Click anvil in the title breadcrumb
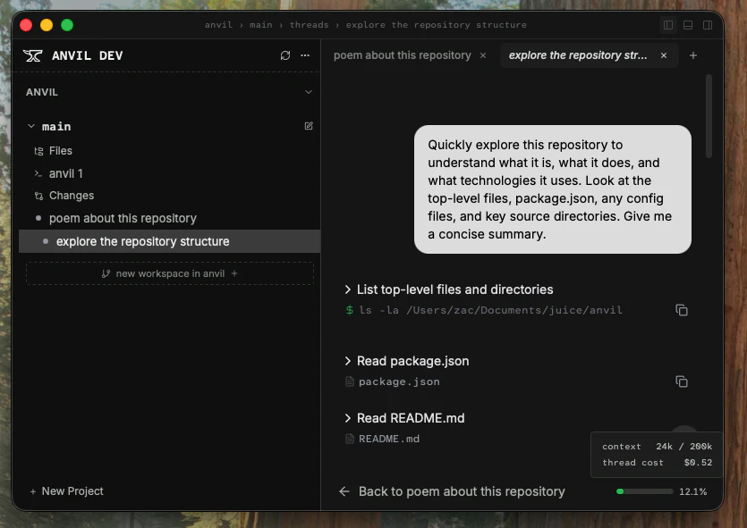Screen dimensions: 747x528 218,25
